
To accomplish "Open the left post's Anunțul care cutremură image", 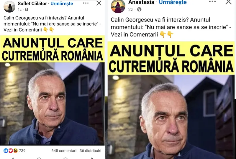I will pyautogui.click(x=52, y=90).
